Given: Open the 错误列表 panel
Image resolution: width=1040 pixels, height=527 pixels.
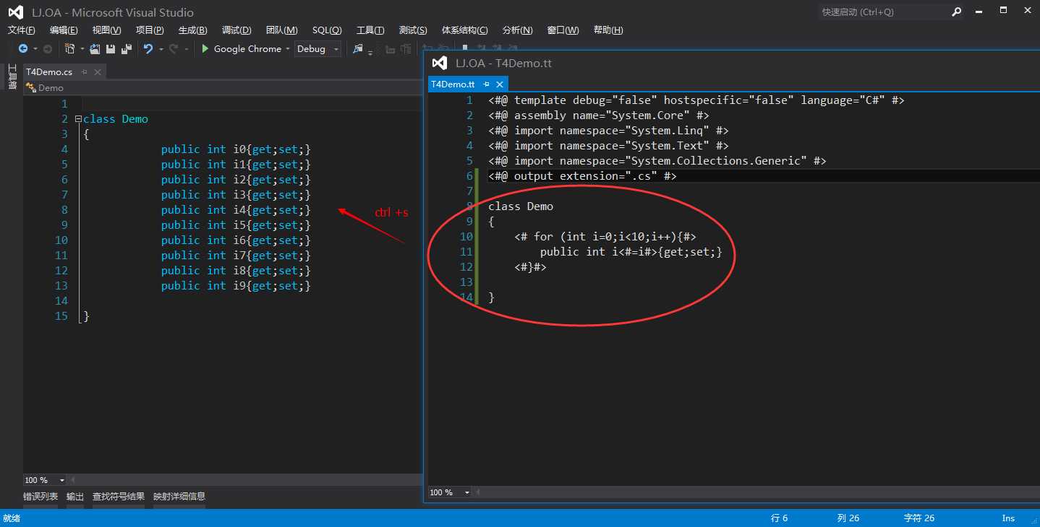Looking at the screenshot, I should pos(41,497).
